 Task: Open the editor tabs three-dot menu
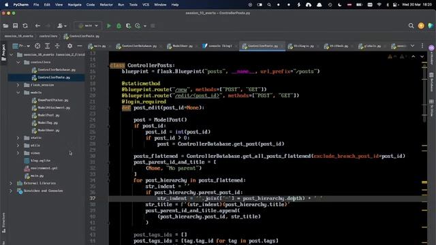(422, 46)
